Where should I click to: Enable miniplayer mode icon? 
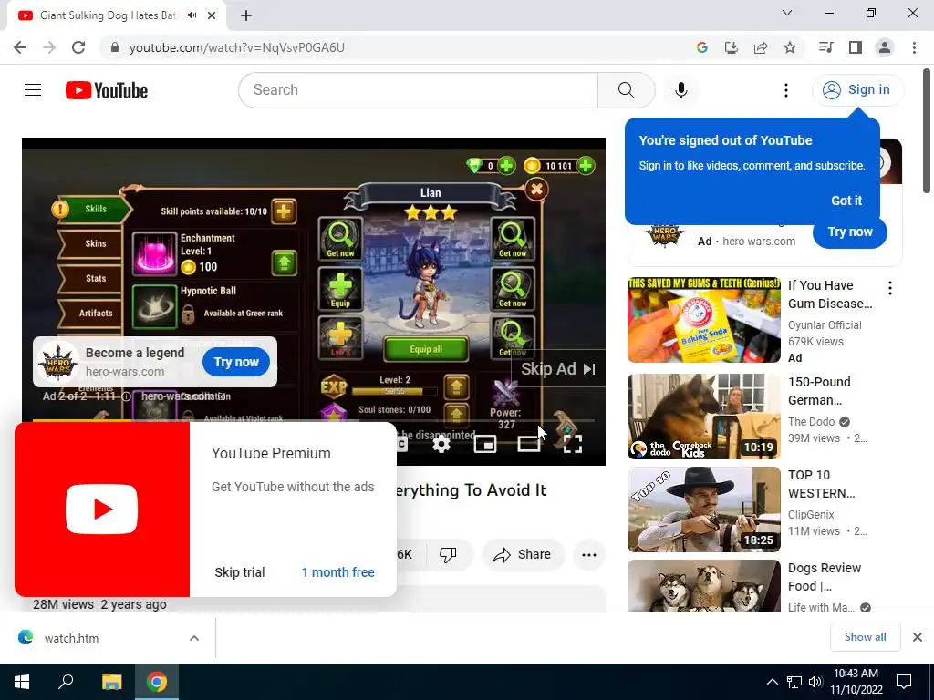point(485,444)
